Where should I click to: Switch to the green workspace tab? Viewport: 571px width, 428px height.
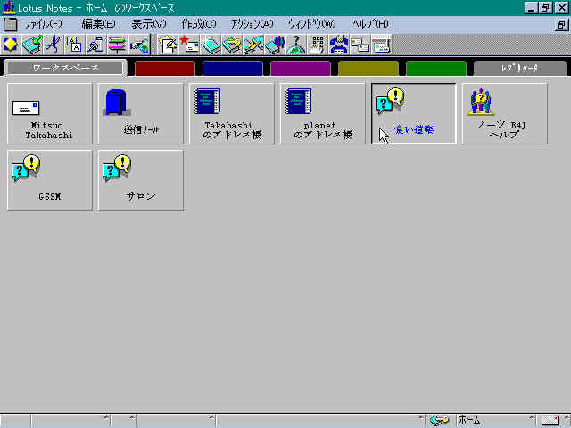(436, 69)
